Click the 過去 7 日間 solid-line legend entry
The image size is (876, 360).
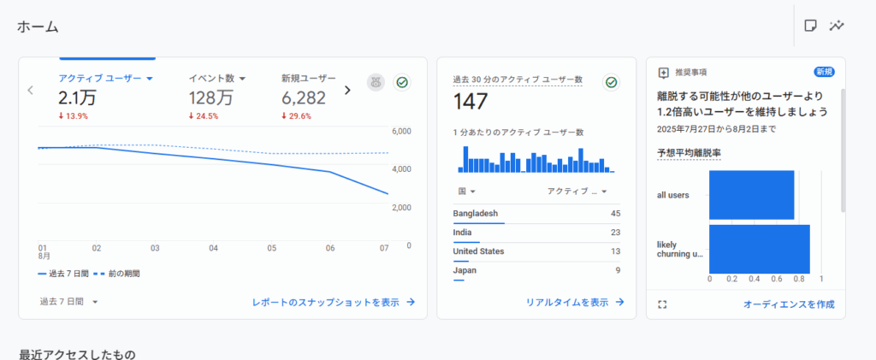[62, 274]
